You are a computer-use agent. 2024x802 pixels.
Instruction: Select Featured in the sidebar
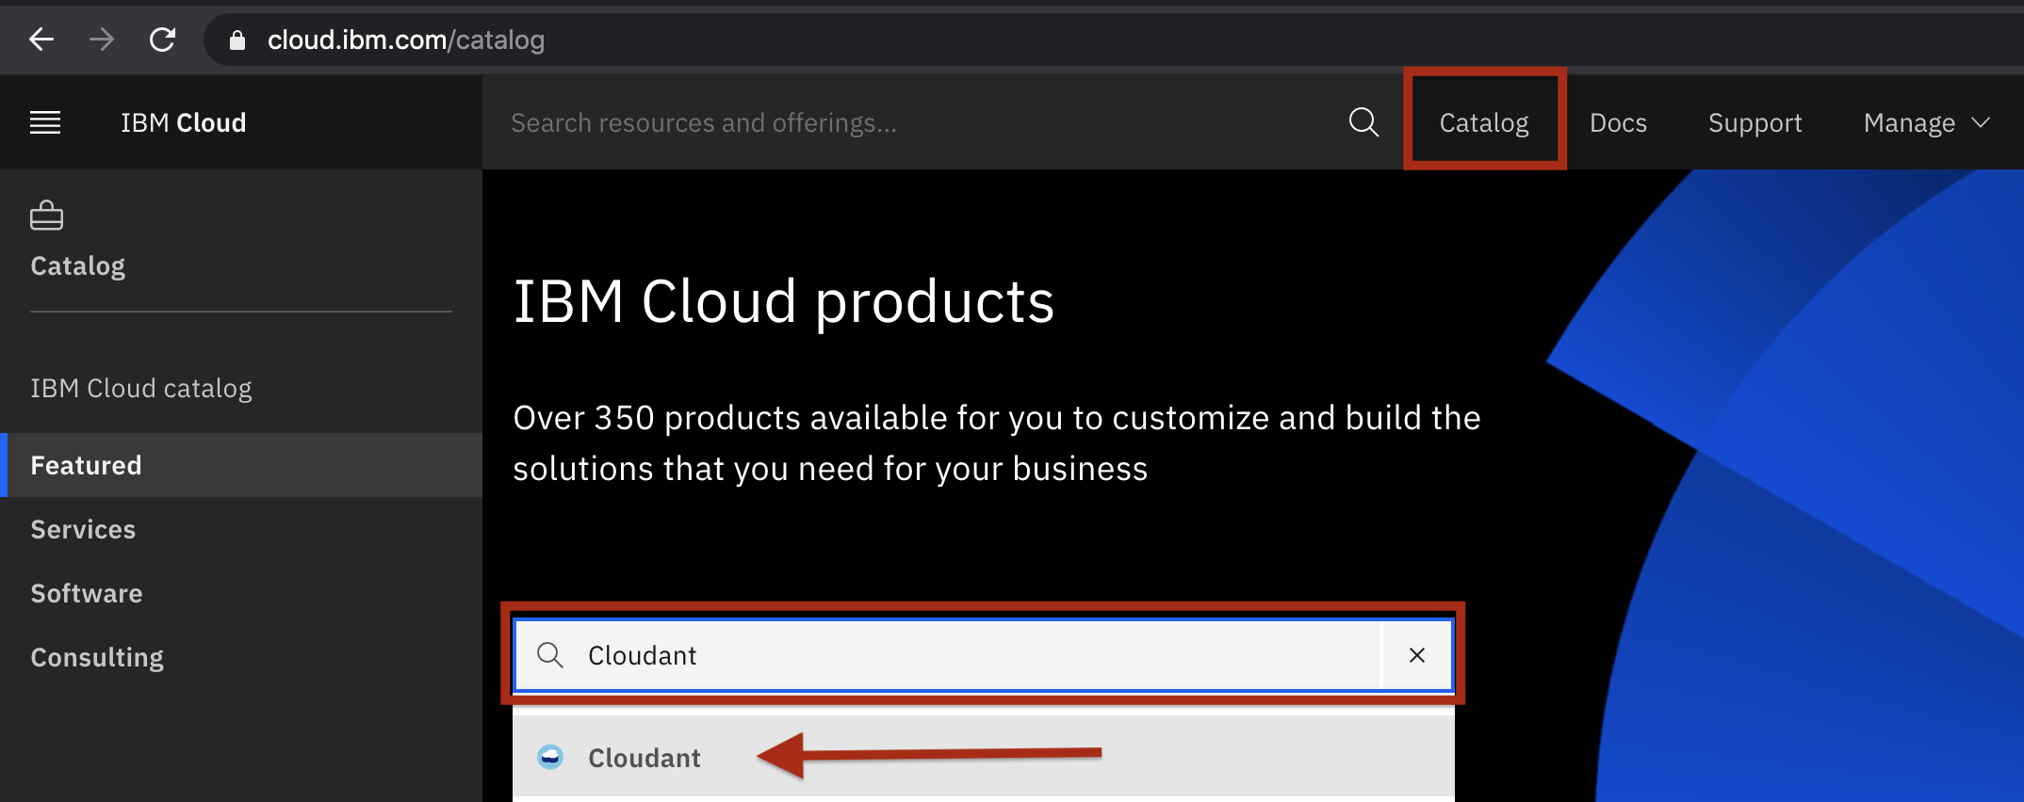pyautogui.click(x=241, y=465)
